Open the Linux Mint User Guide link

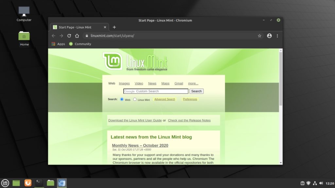click(135, 120)
